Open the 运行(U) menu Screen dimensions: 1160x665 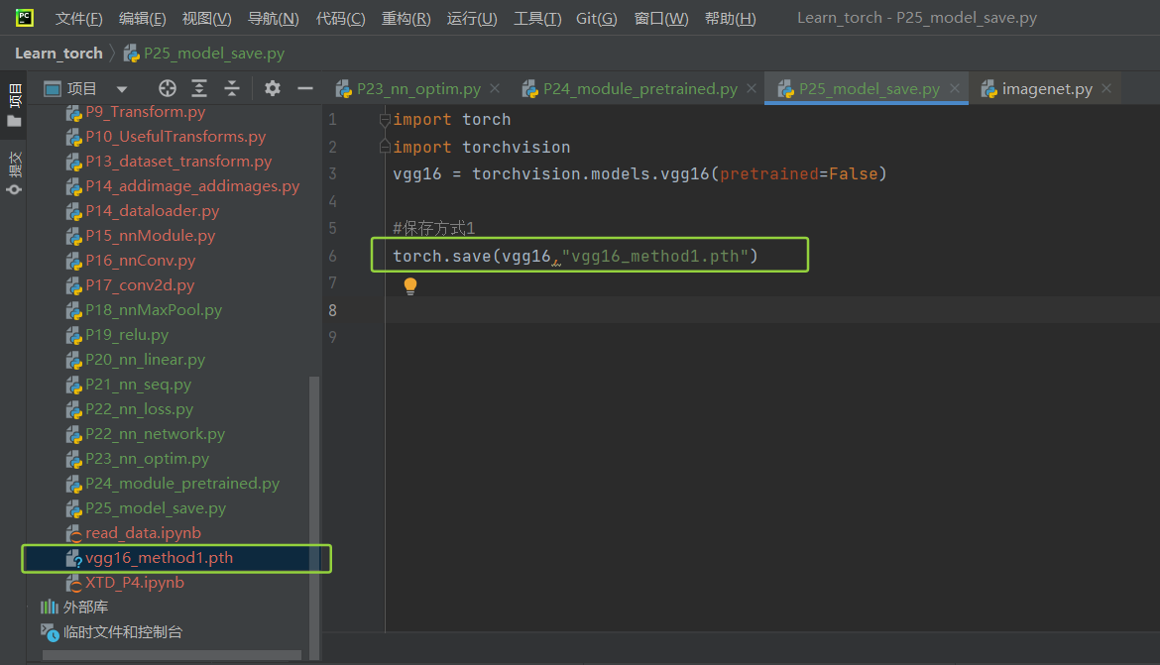472,19
